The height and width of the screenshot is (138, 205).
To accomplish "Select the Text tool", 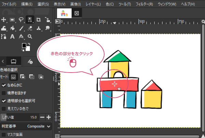I will [12, 37].
